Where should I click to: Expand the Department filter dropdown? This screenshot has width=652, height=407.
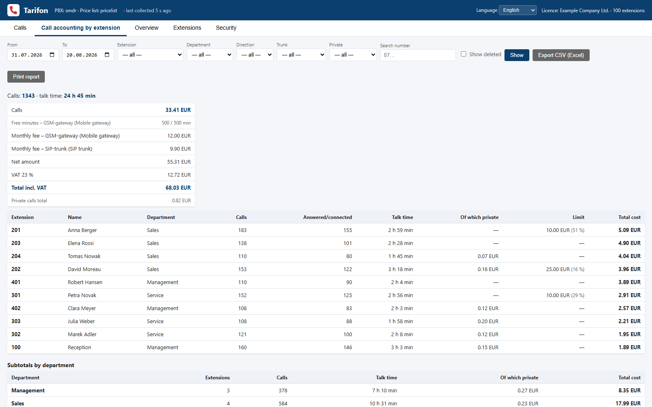(210, 55)
